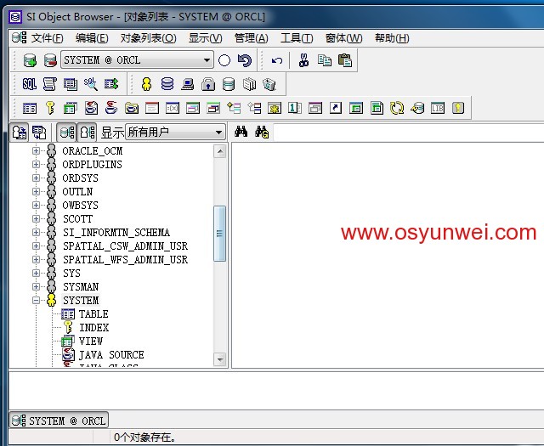Click the binoculars with G search icon
This screenshot has width=544, height=446.
[x=262, y=132]
